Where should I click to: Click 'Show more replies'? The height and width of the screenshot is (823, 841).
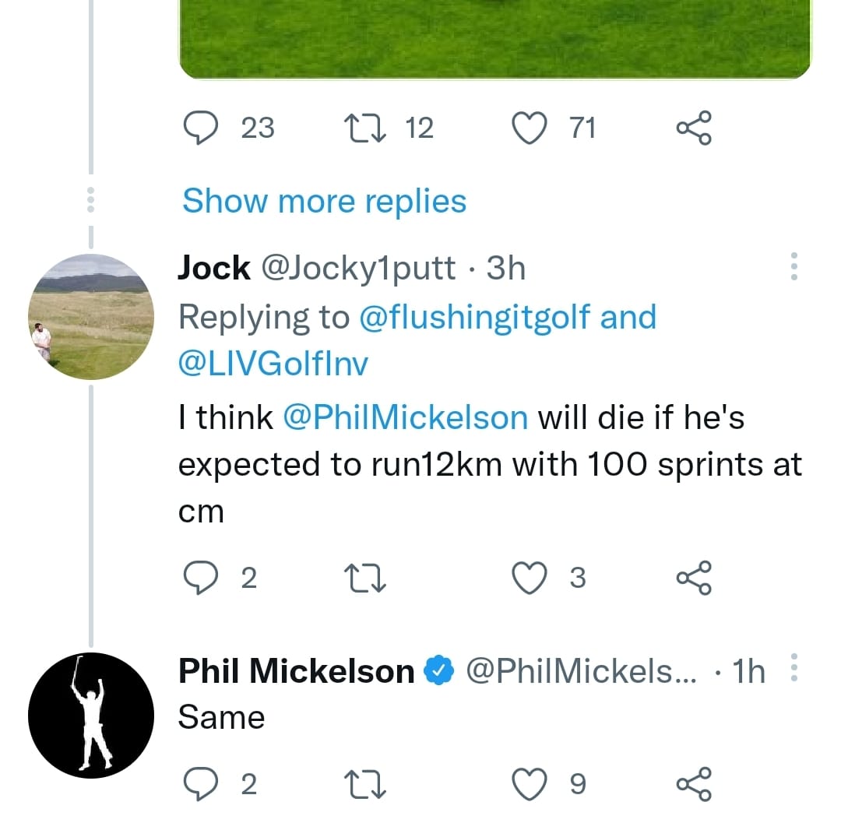pos(324,200)
